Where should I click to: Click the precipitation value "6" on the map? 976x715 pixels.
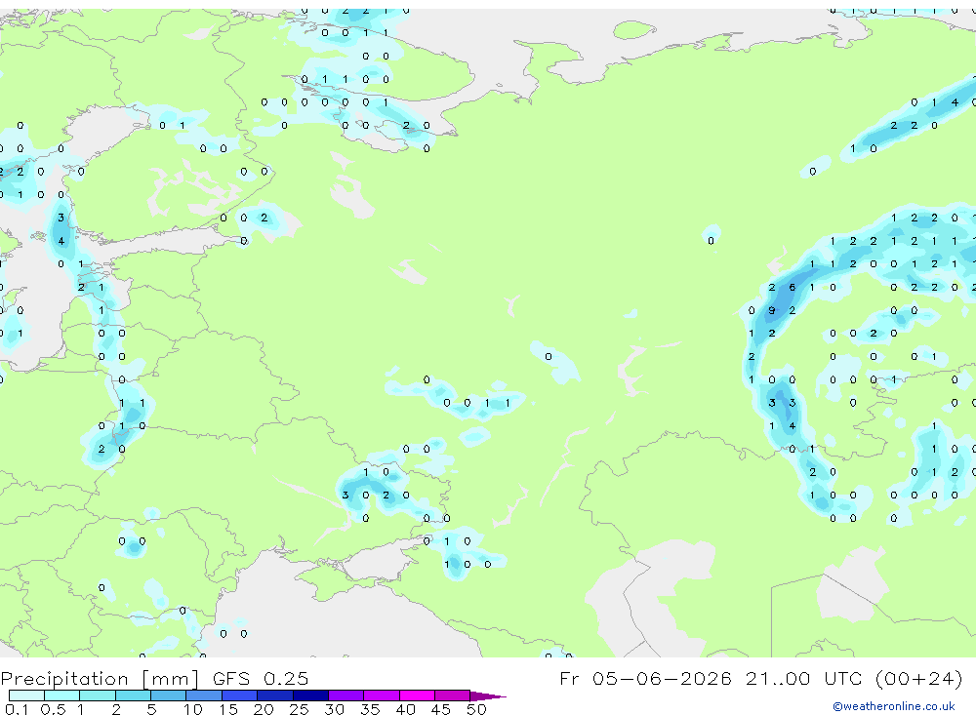(792, 288)
